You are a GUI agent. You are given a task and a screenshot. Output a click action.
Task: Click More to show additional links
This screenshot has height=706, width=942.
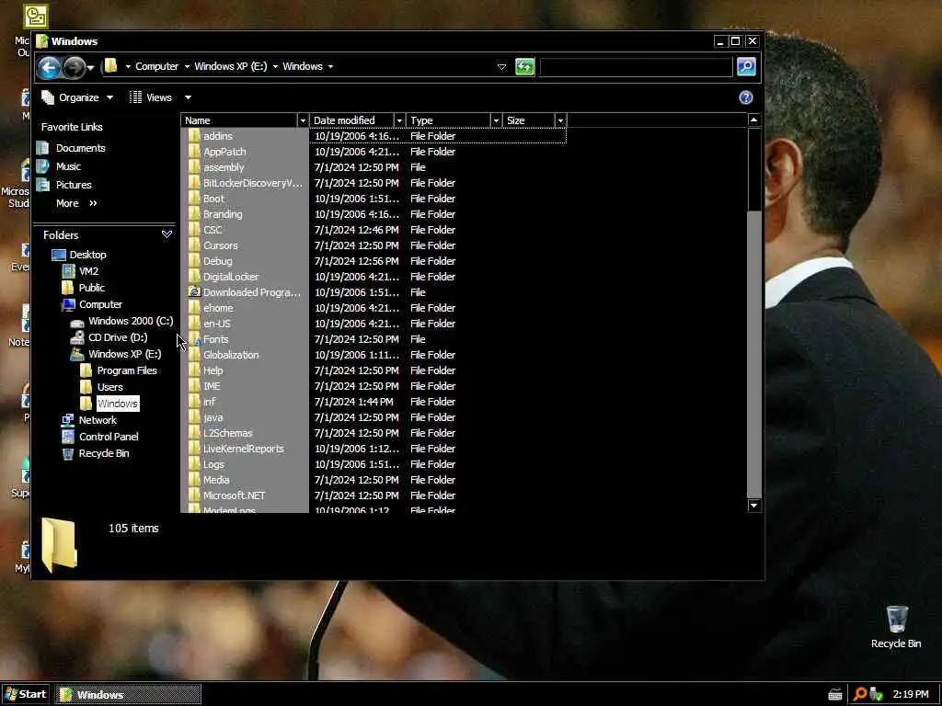(x=76, y=203)
